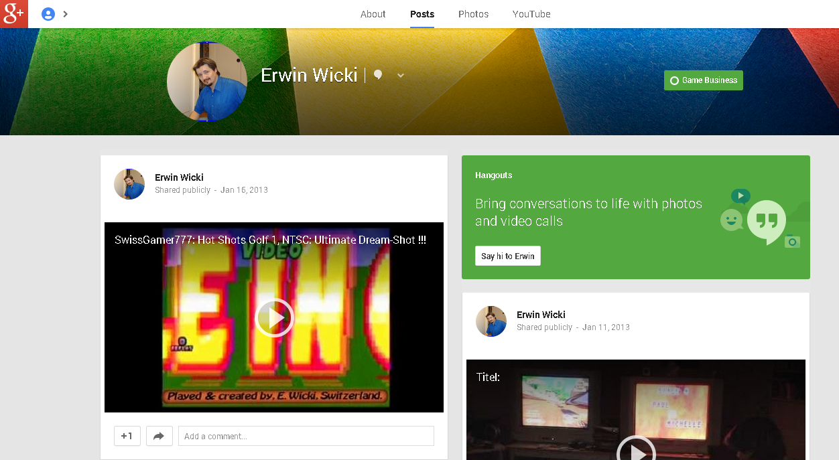Click 'Shared publicly' on the Jan 16 post
The image size is (839, 460).
coord(182,190)
